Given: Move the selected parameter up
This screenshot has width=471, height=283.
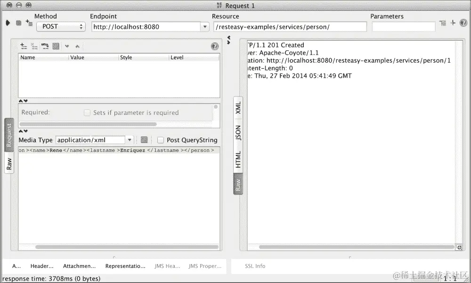Looking at the screenshot, I should coord(78,46).
